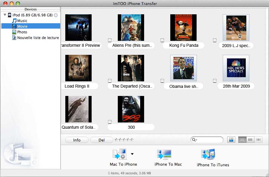This screenshot has width=269, height=177.
Task: Select Music in the device sidebar
Action: point(22,21)
